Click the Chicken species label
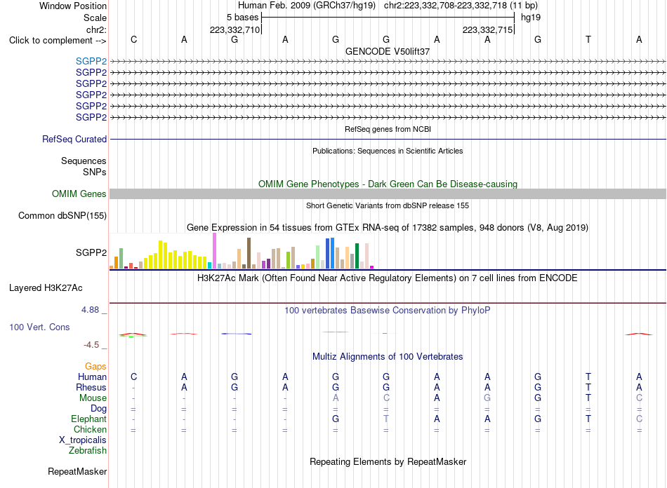The image size is (667, 488). [x=90, y=429]
